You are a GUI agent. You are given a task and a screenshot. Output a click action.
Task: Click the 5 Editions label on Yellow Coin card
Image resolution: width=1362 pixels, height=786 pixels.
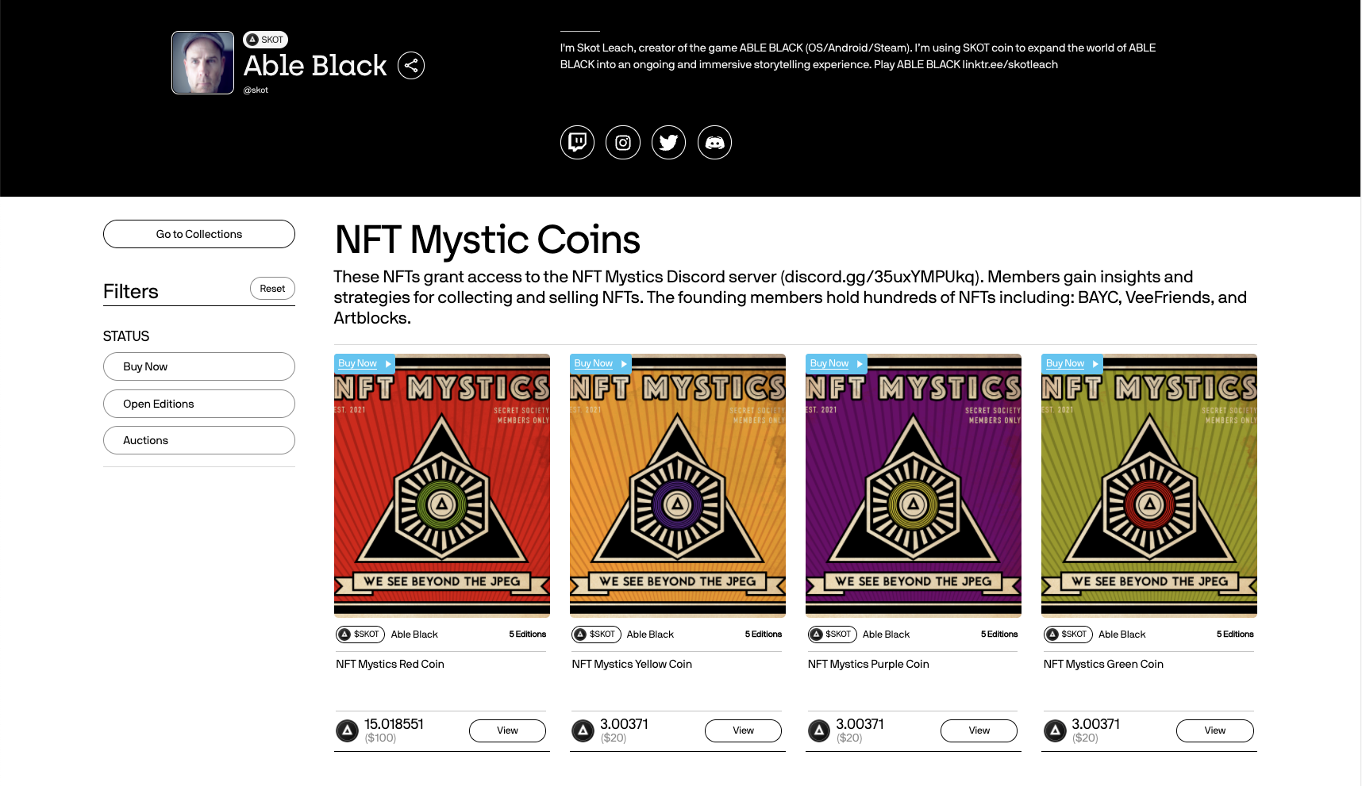(764, 635)
